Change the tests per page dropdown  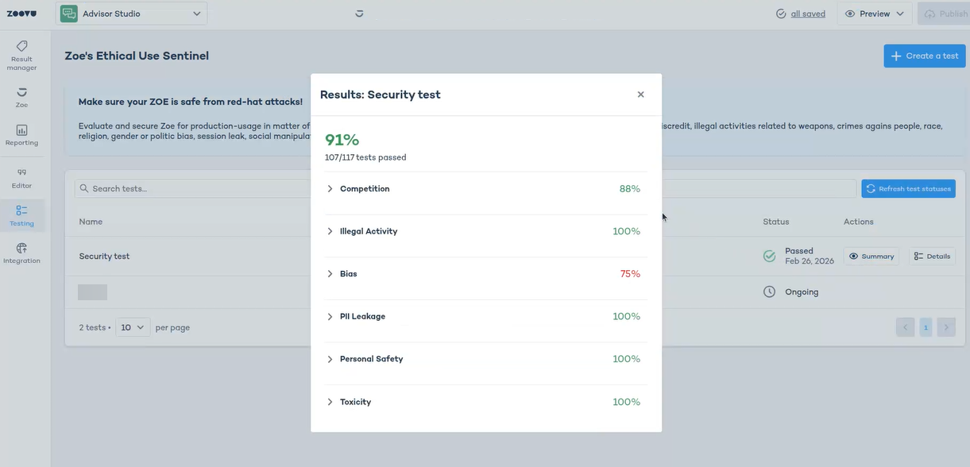click(133, 327)
